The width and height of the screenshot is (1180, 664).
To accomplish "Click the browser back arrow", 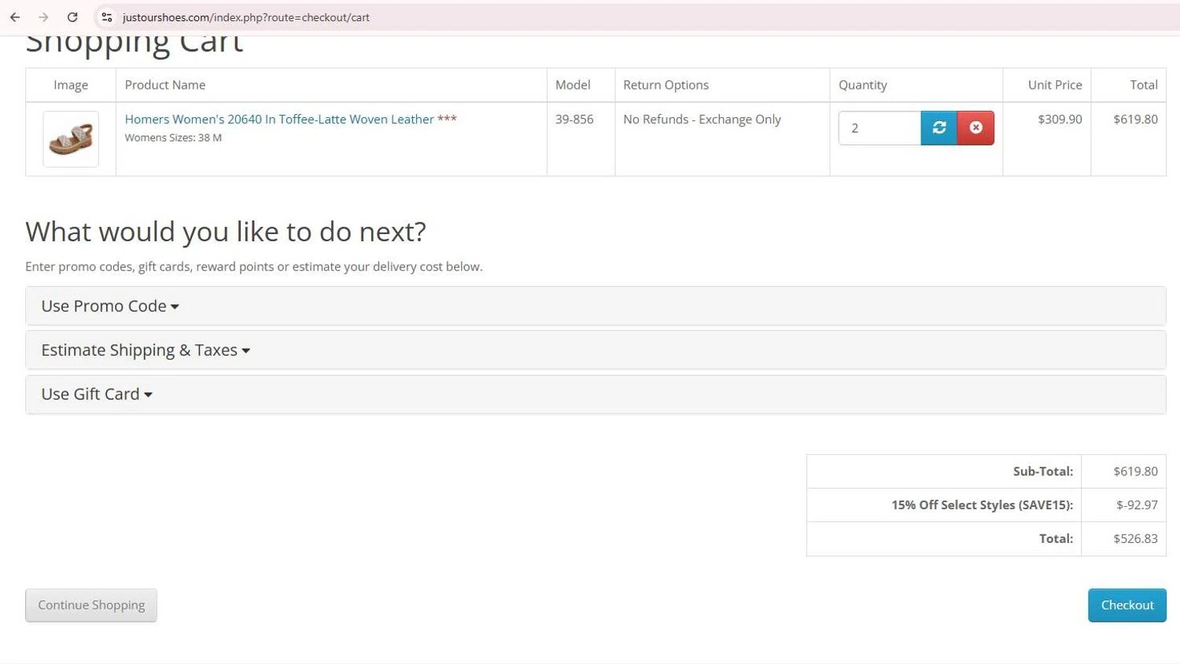I will [15, 17].
